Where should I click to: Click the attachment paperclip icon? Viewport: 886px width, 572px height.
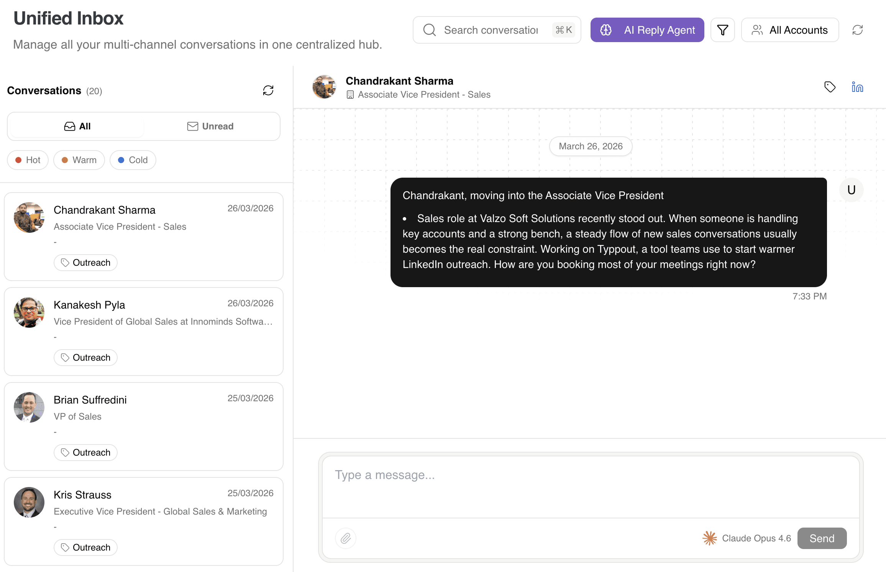pyautogui.click(x=345, y=538)
